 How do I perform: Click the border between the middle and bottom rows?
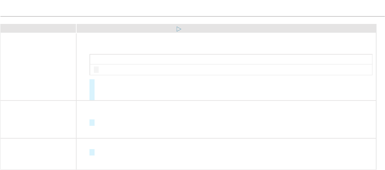[x=188, y=138]
